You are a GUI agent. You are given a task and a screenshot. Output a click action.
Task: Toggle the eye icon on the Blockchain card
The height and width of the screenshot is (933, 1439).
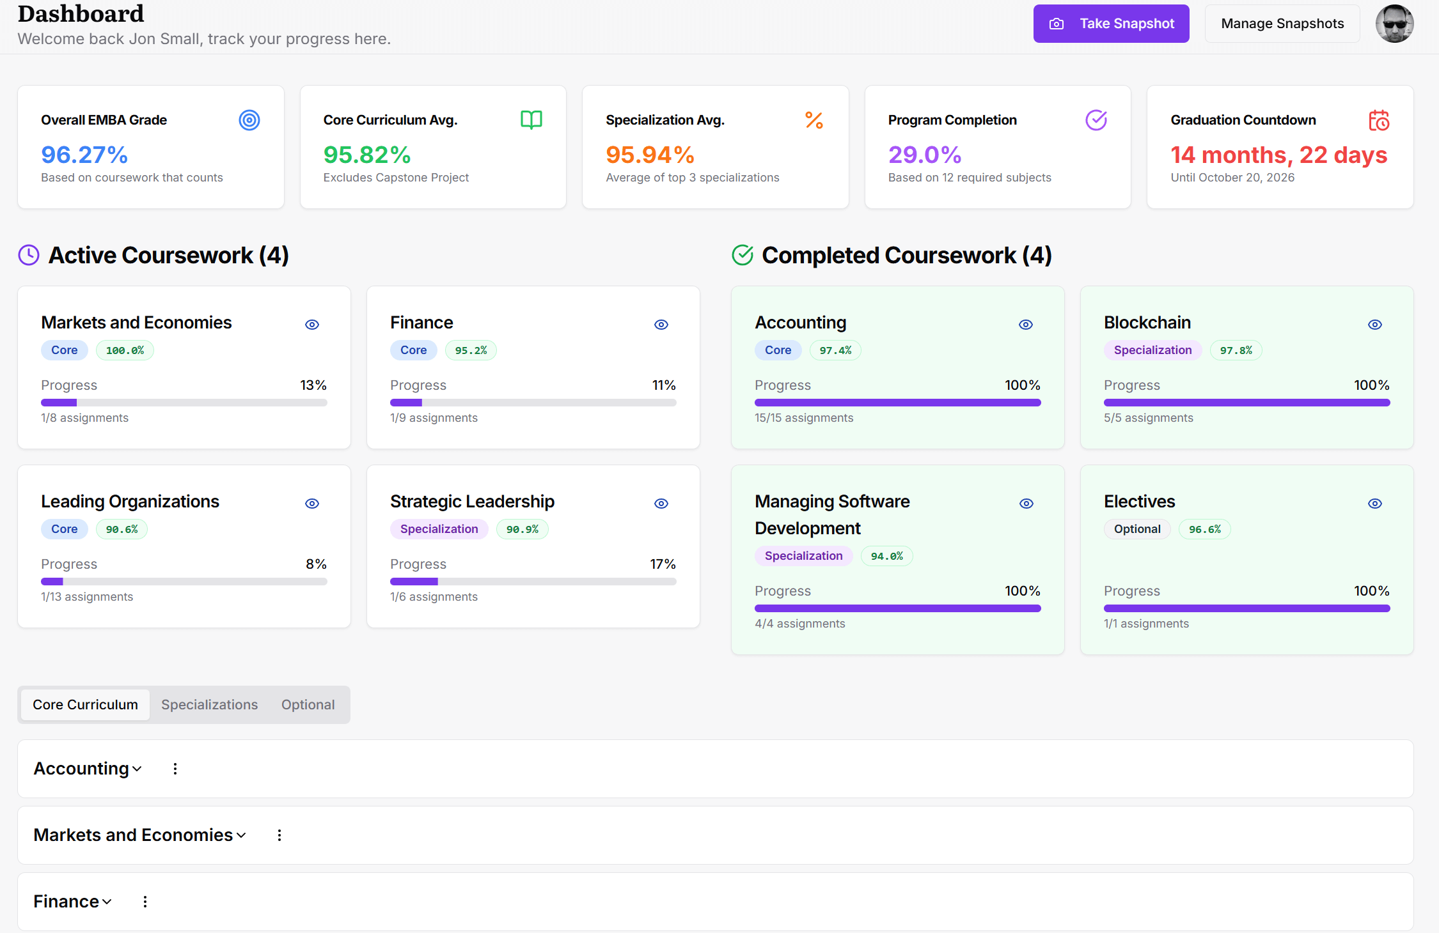[1374, 324]
